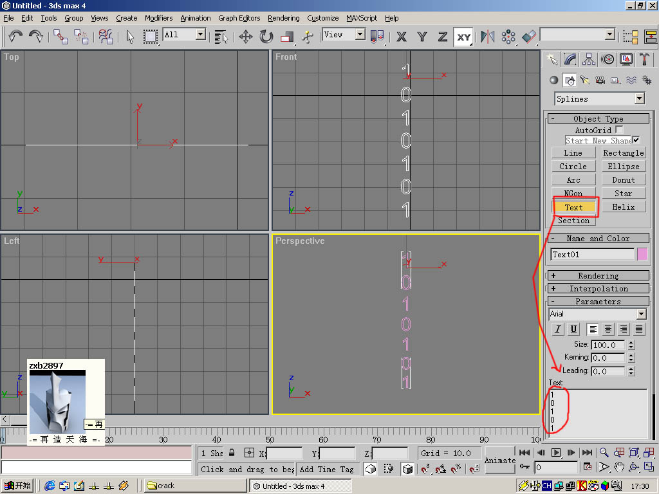Open the Hierarchy panel tab
659x494 pixels.
(589, 59)
